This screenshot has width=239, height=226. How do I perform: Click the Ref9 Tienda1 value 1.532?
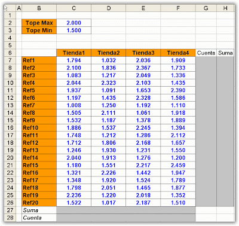[x=74, y=120]
